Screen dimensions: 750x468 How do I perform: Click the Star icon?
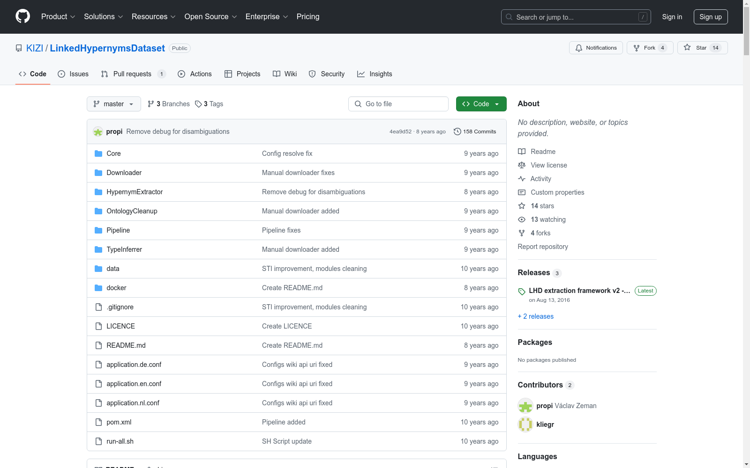[687, 47]
